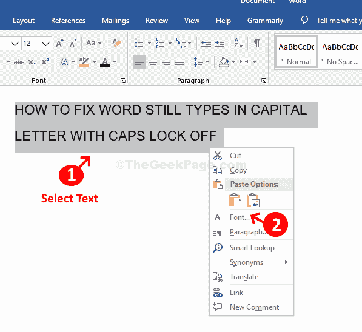This screenshot has width=362, height=332.
Task: Center the text
Action: 153,62
